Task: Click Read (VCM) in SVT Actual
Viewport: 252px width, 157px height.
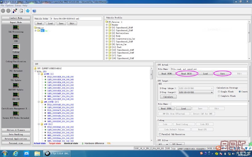Action: (x=167, y=74)
